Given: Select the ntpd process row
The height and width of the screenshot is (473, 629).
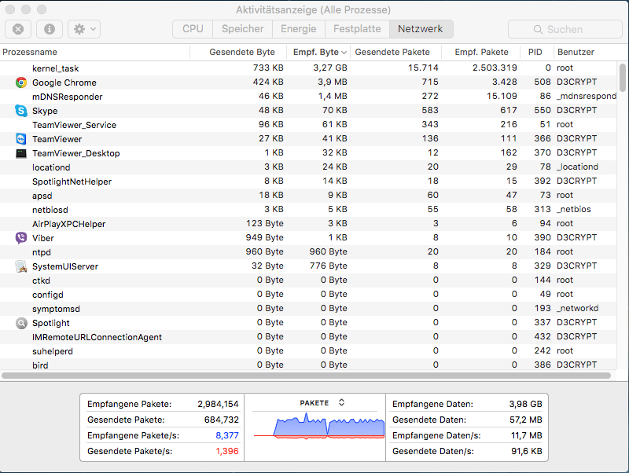Looking at the screenshot, I should [x=308, y=252].
